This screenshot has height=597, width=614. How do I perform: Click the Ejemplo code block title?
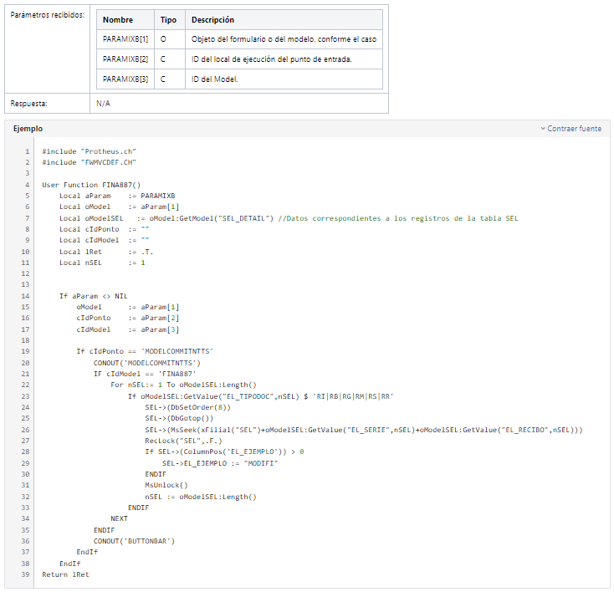click(28, 129)
